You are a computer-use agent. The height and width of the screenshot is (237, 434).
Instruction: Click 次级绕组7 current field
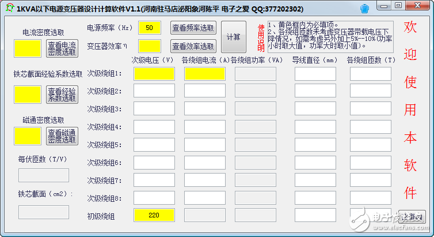point(205,180)
